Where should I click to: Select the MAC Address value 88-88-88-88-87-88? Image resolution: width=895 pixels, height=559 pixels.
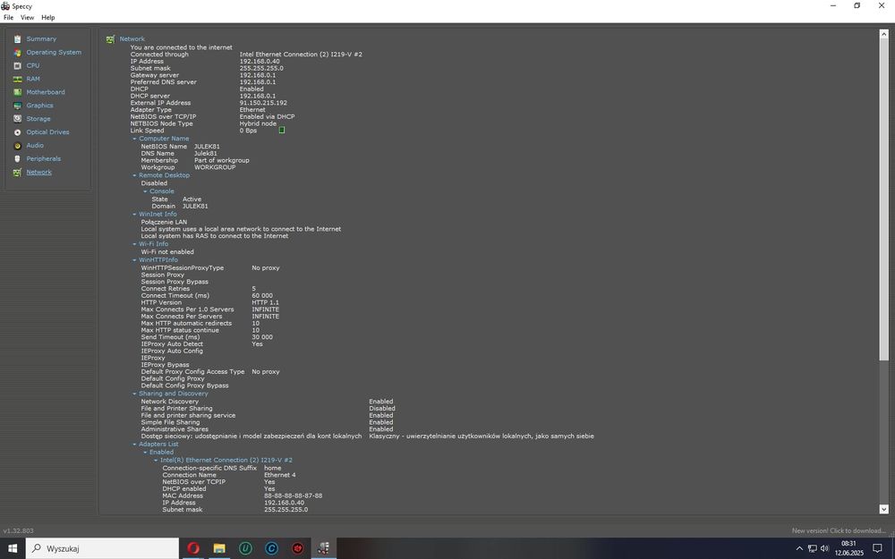tap(293, 495)
